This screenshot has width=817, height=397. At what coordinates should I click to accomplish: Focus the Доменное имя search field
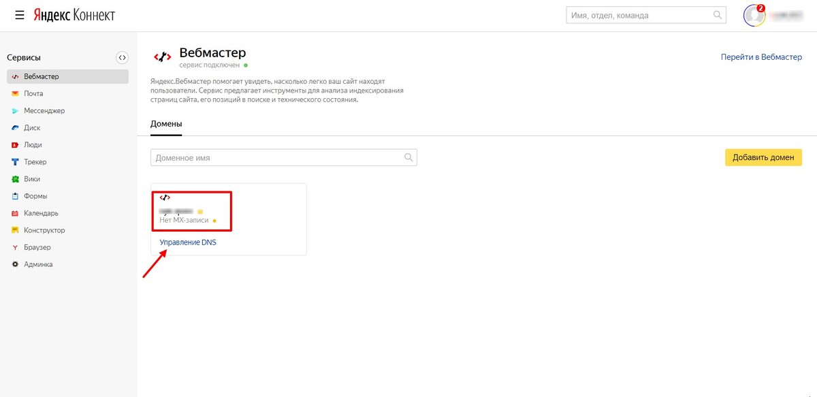[x=283, y=157]
